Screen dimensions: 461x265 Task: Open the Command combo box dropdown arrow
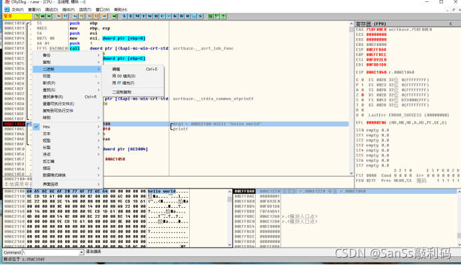pos(81,252)
